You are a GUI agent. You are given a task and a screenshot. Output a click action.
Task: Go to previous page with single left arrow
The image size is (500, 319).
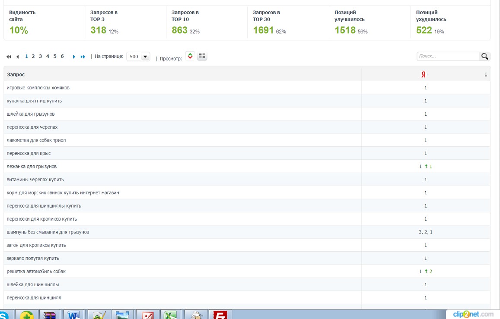(18, 57)
